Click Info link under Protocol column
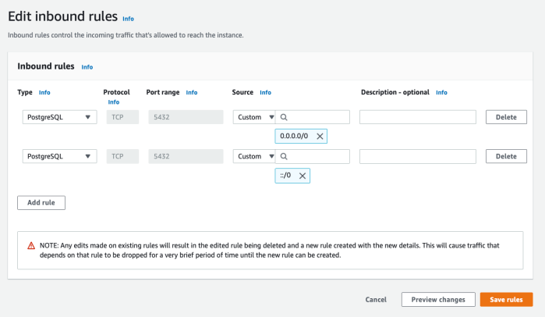 pyautogui.click(x=114, y=102)
